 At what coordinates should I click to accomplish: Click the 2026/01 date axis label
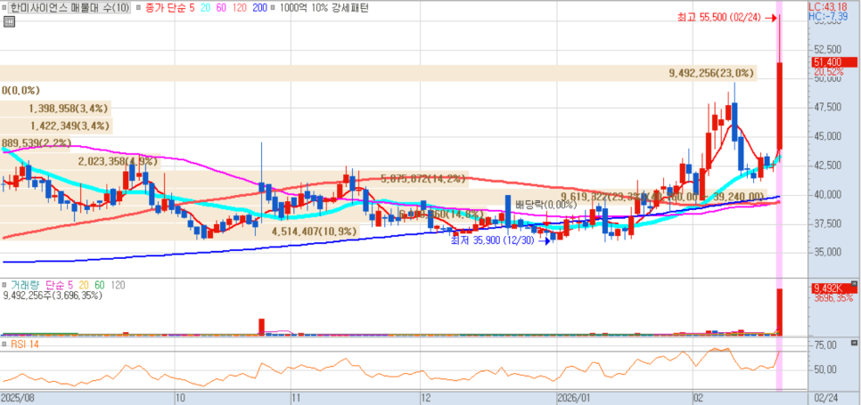tap(574, 397)
